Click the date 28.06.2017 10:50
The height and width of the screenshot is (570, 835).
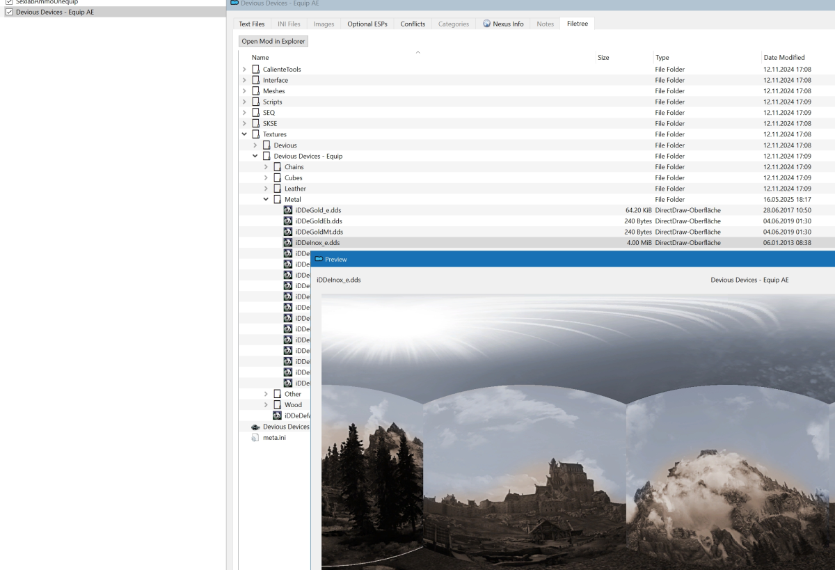787,210
